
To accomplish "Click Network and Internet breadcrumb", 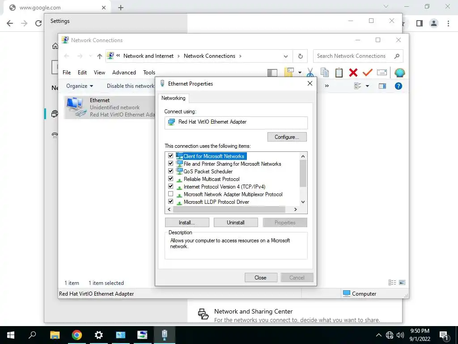I will point(148,56).
